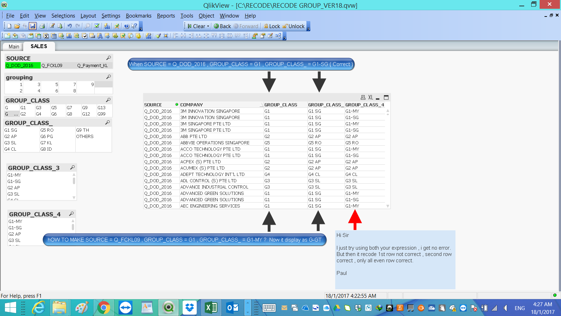This screenshot has height=316, width=561.
Task: Open the Bookmarks menu
Action: [x=138, y=16]
